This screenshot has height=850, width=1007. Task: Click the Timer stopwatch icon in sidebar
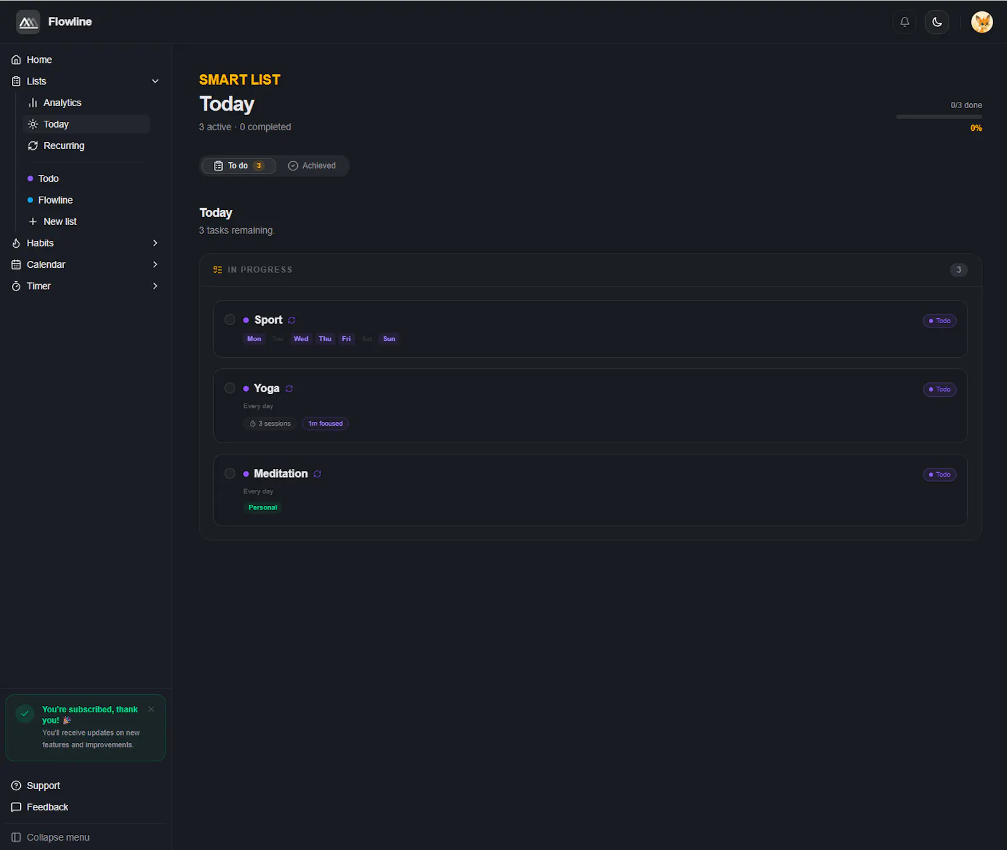tap(16, 285)
